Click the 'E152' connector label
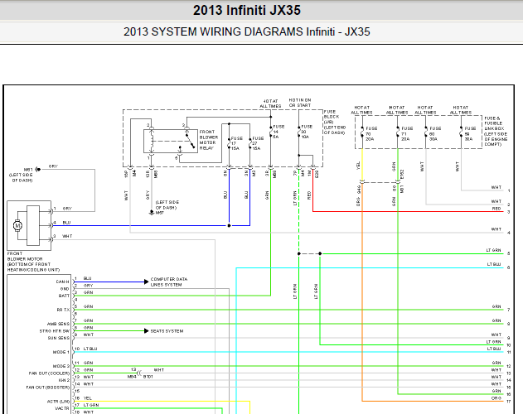The width and height of the screenshot is (523, 414). pyautogui.click(x=402, y=175)
